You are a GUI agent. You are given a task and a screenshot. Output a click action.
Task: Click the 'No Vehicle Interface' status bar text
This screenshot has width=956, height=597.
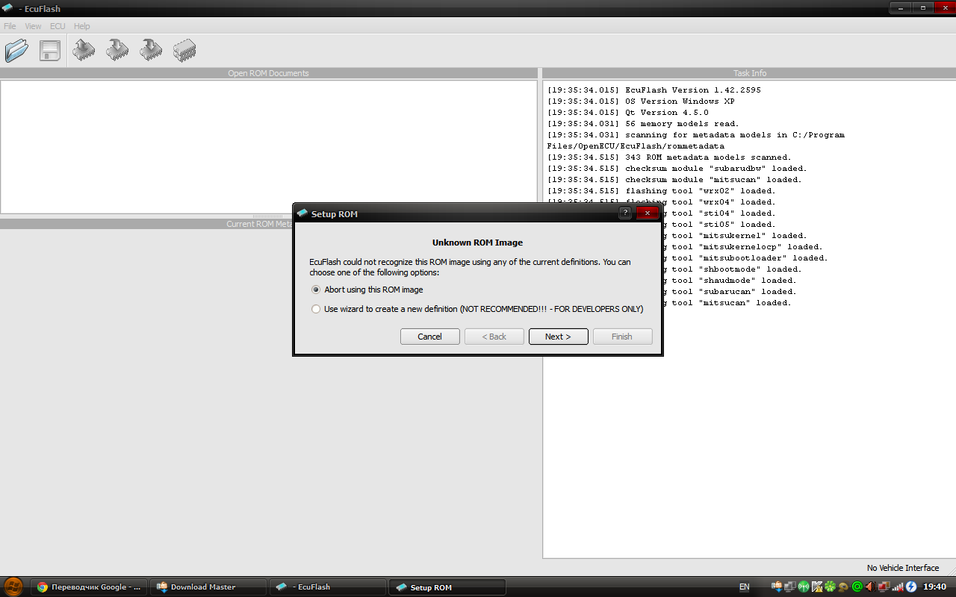pyautogui.click(x=903, y=568)
